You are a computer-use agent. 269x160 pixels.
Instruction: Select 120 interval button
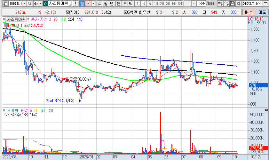point(180,4)
